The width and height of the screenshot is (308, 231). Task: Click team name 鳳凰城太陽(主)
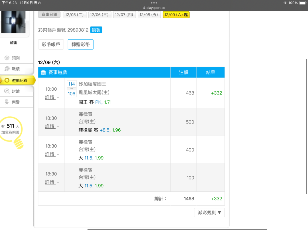(94, 92)
